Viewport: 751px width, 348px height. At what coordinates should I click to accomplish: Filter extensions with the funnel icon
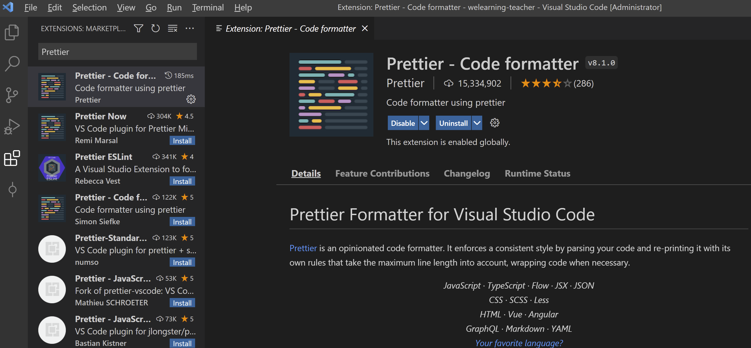(138, 29)
